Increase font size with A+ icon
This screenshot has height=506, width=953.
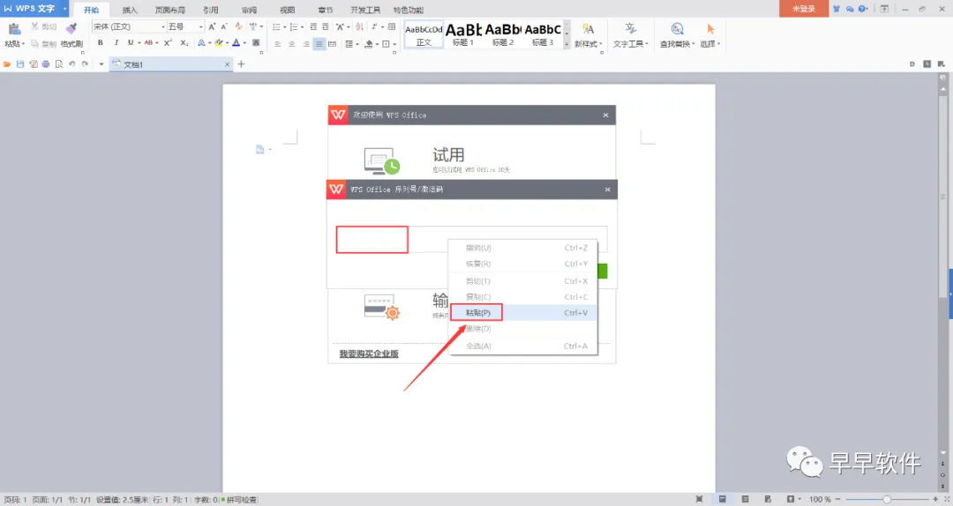coord(212,26)
